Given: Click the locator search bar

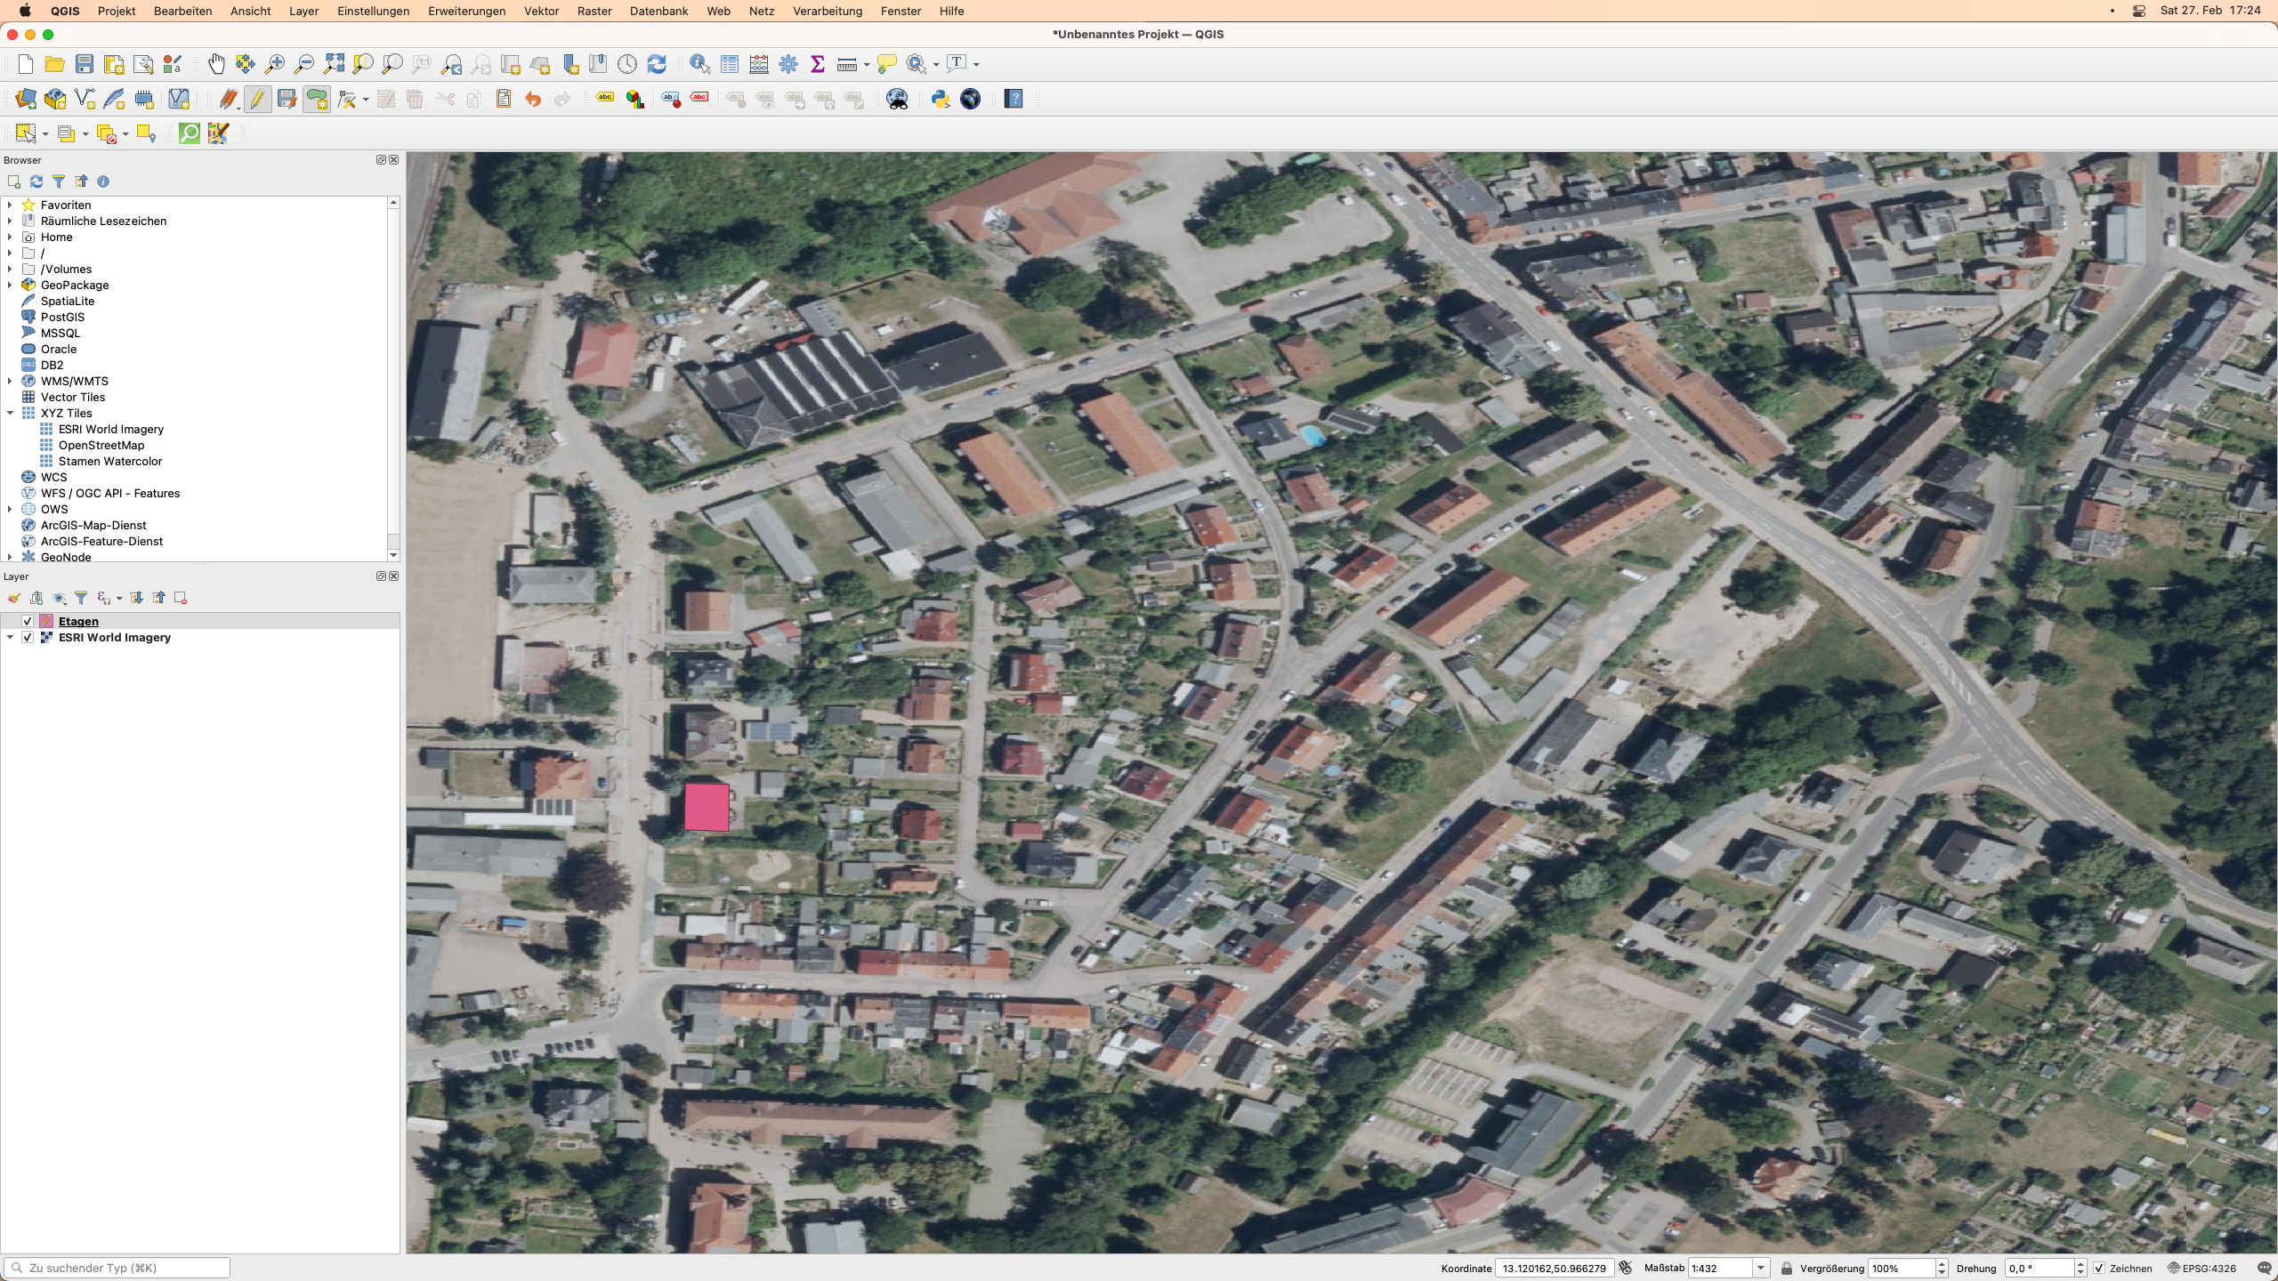Looking at the screenshot, I should click(x=117, y=1268).
